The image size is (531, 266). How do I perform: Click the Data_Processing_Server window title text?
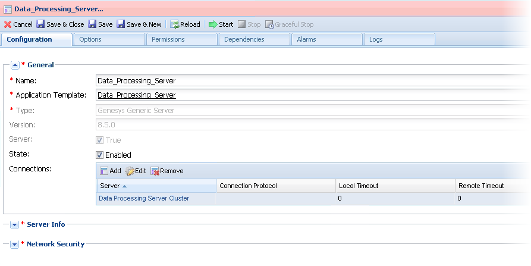(59, 9)
